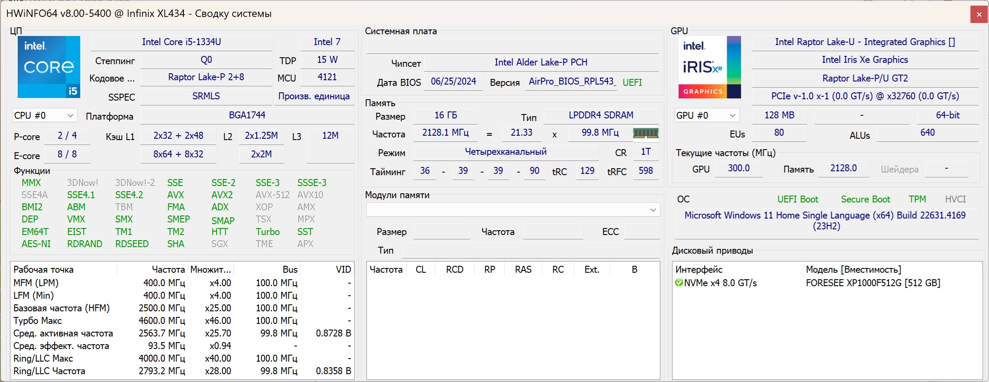Click the Secure Boot status indicator
This screenshot has width=989, height=382.
[865, 199]
